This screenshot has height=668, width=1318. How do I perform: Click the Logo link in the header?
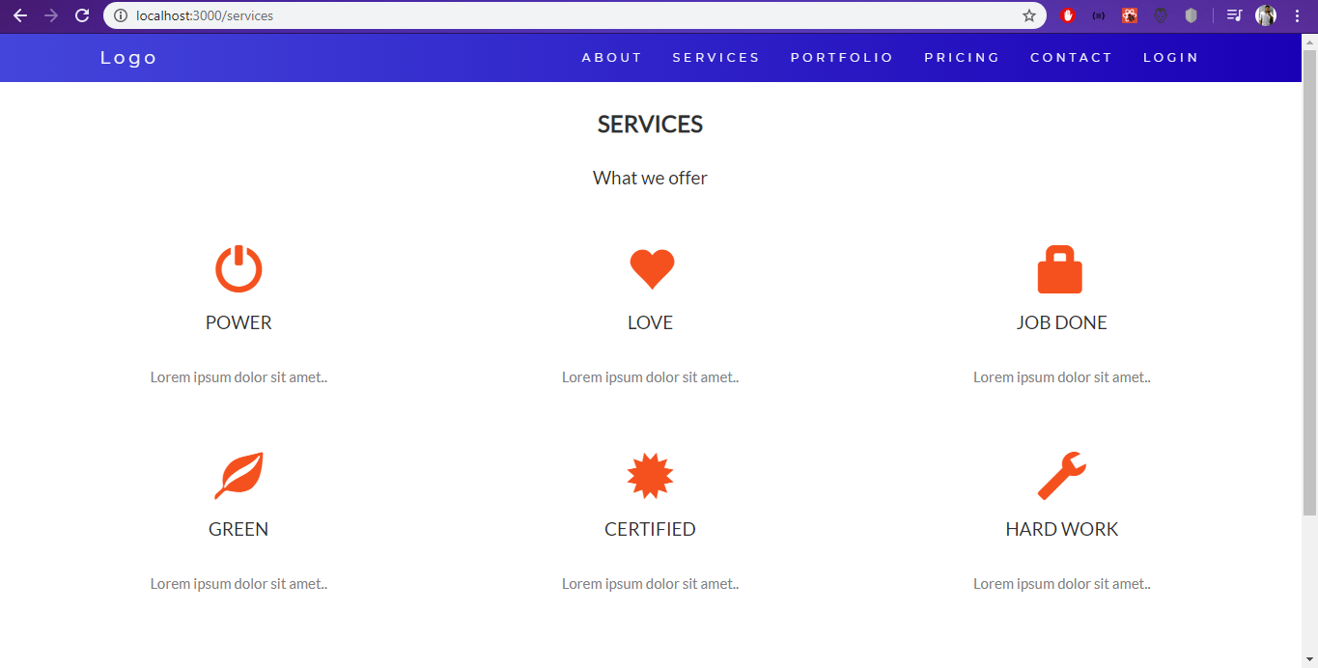point(127,57)
